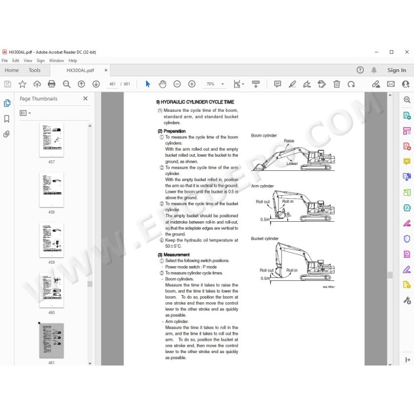This screenshot has height=414, width=414.
Task: Click the Stamp tool icon
Action: click(x=322, y=84)
